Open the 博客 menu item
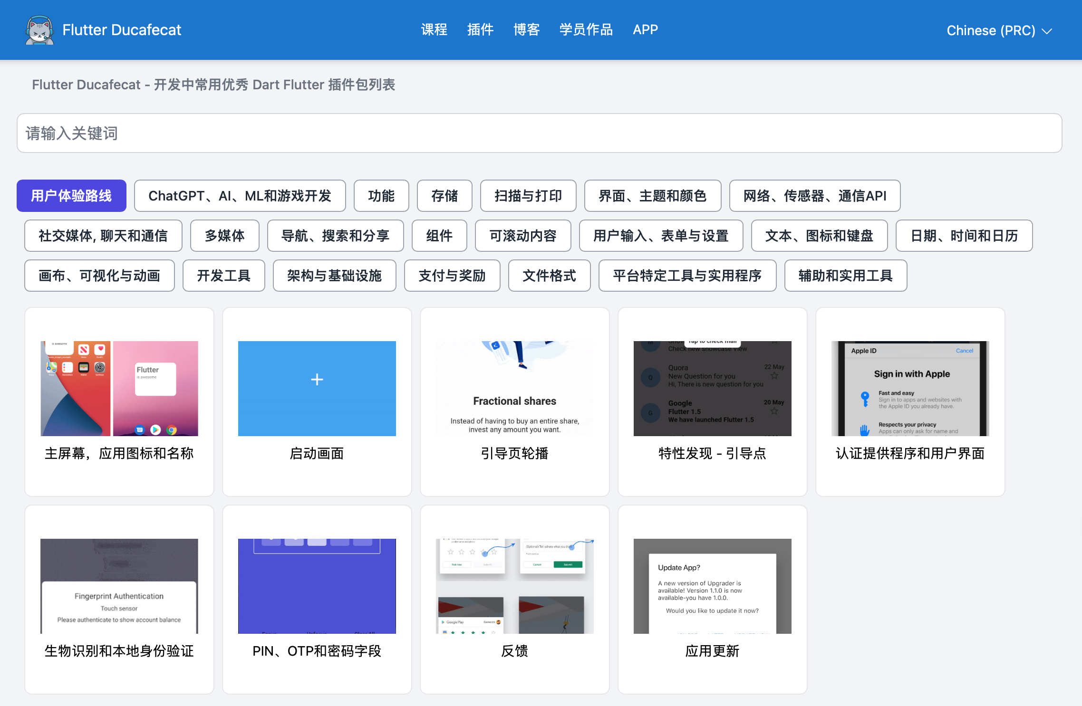This screenshot has width=1082, height=706. pos(528,29)
